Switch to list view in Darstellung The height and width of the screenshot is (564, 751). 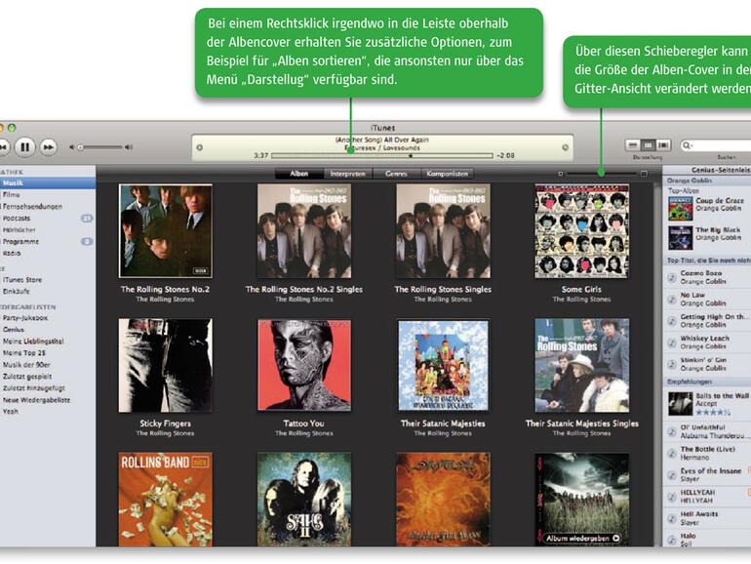point(633,144)
